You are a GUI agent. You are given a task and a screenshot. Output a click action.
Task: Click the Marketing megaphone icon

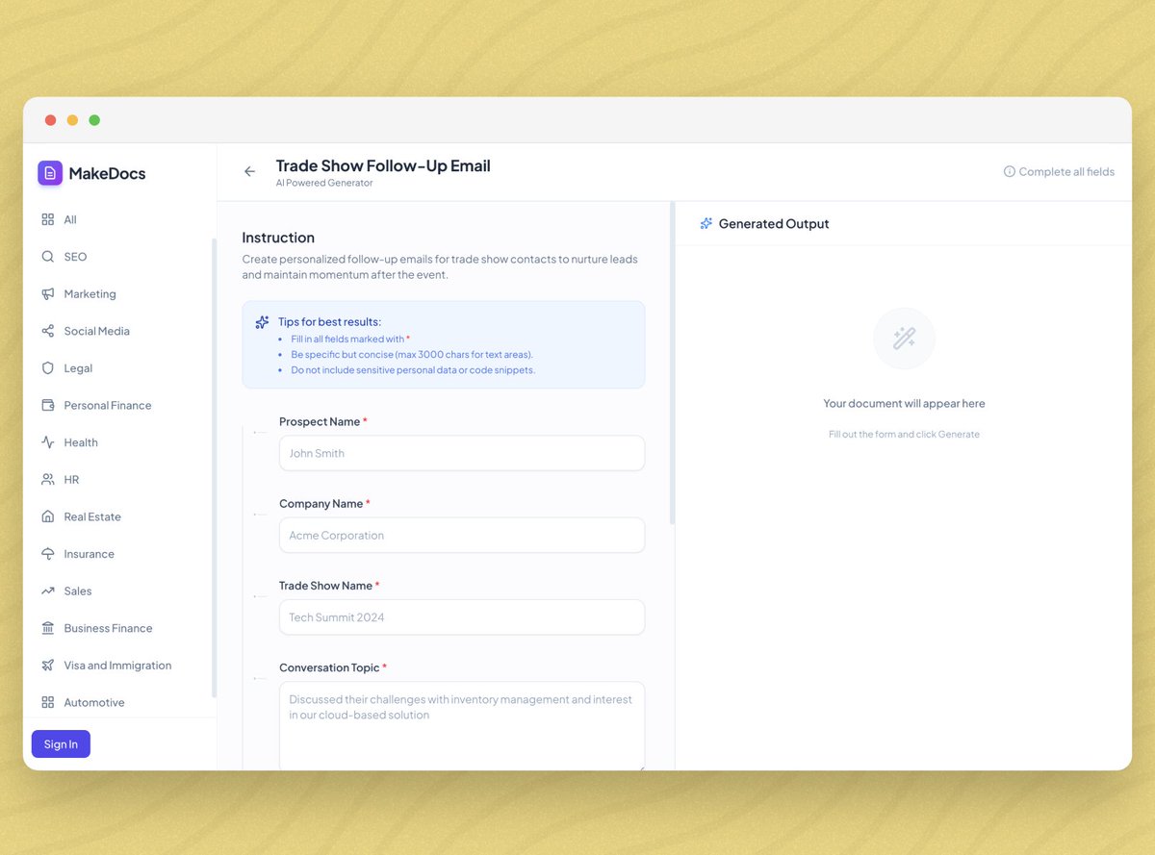point(48,293)
